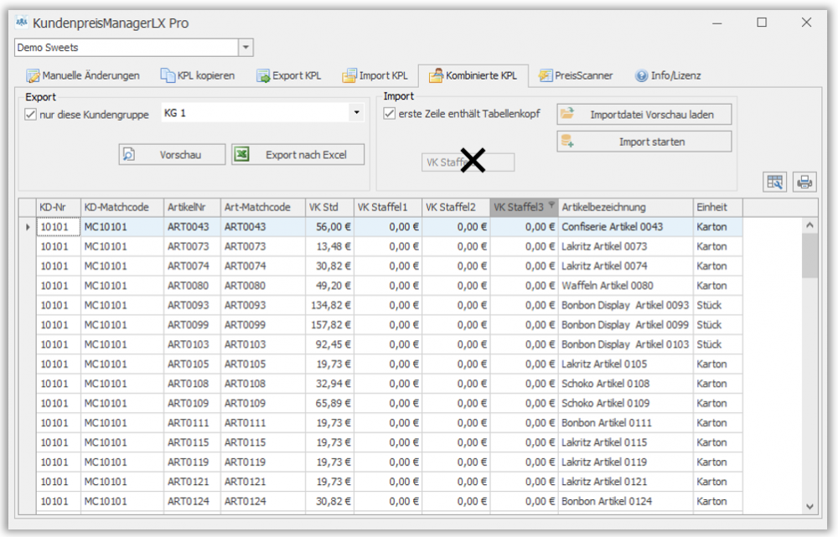Select 'Confiserie Artikel 0043' cell
This screenshot has height=537, width=838.
point(625,227)
